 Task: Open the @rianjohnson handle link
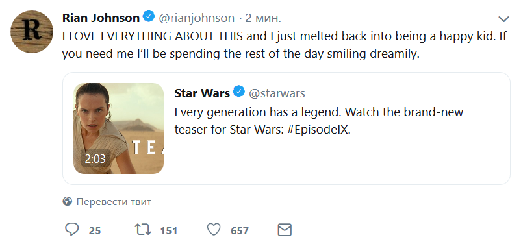point(196,18)
